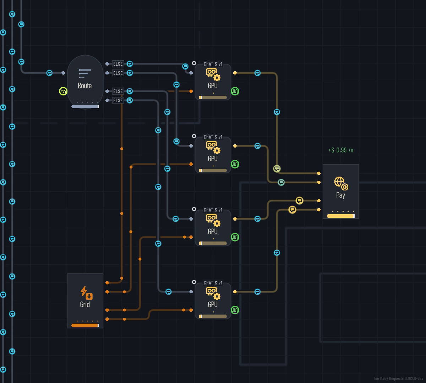426x383 pixels.
Task: Click the third ELSE label on Route
Action: tap(118, 91)
